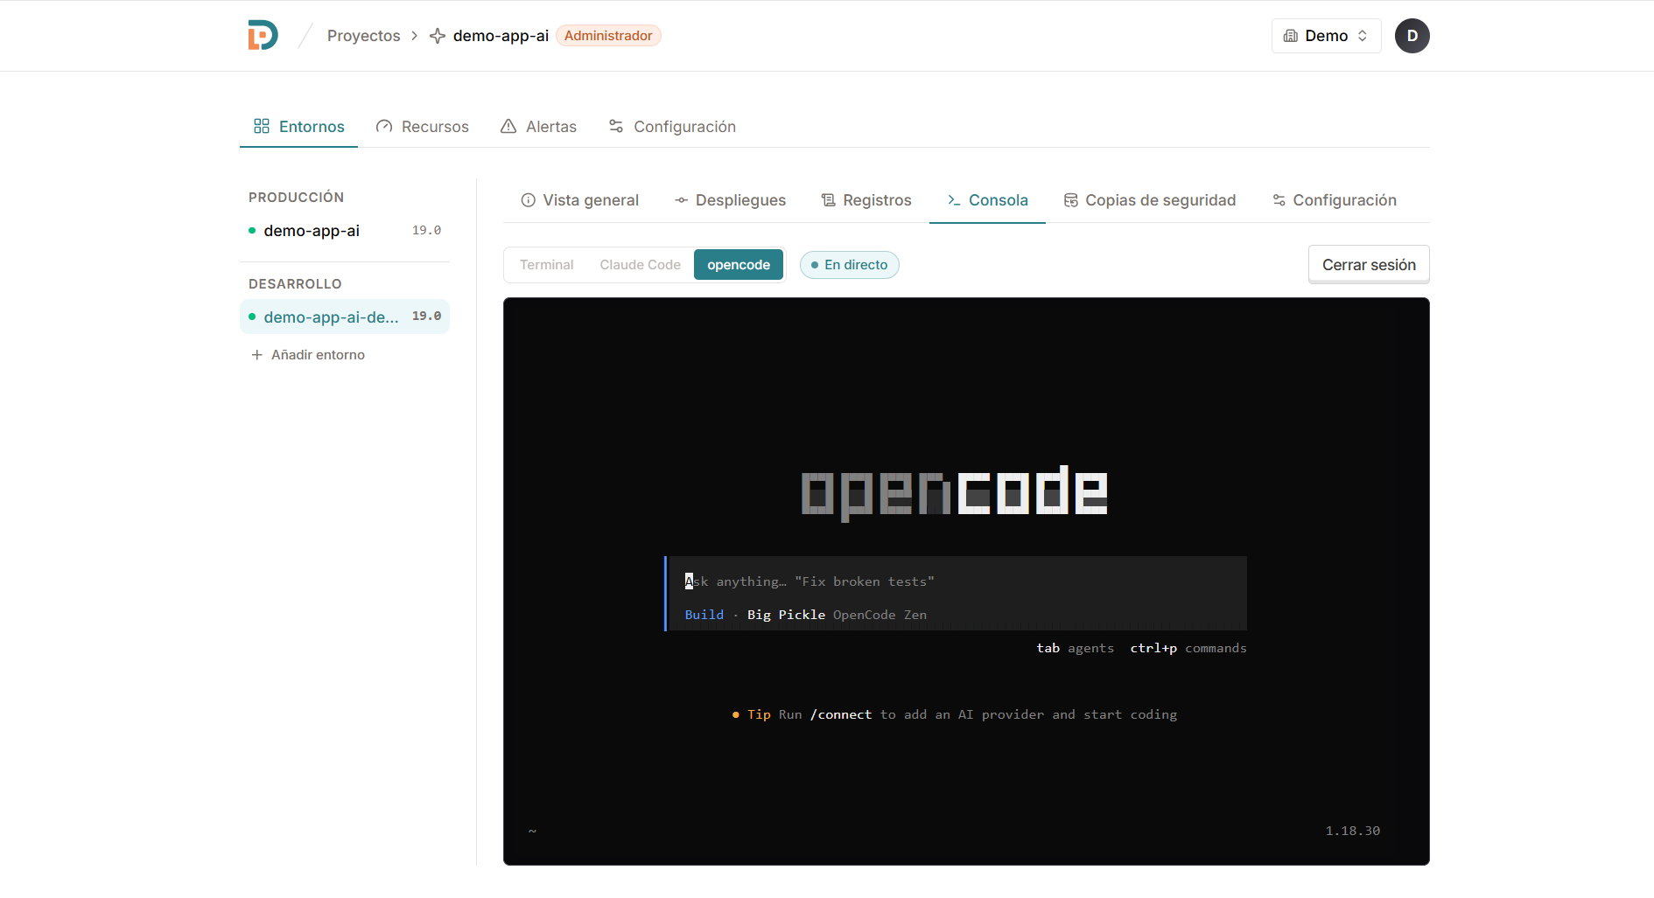Click the Cerrar sesión button

[1369, 265]
